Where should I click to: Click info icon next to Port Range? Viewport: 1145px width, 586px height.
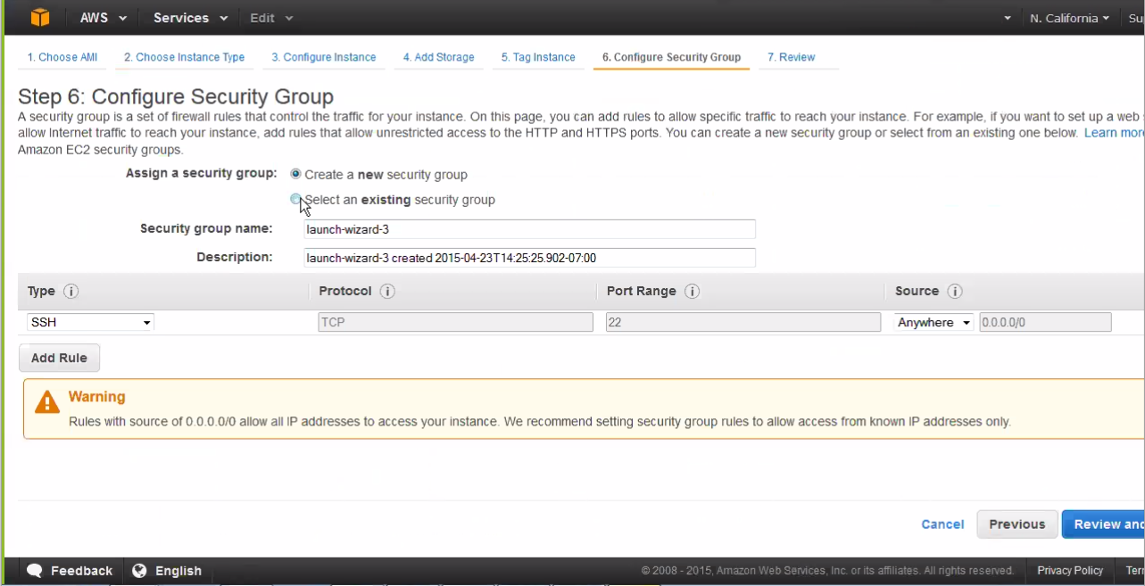pyautogui.click(x=692, y=292)
